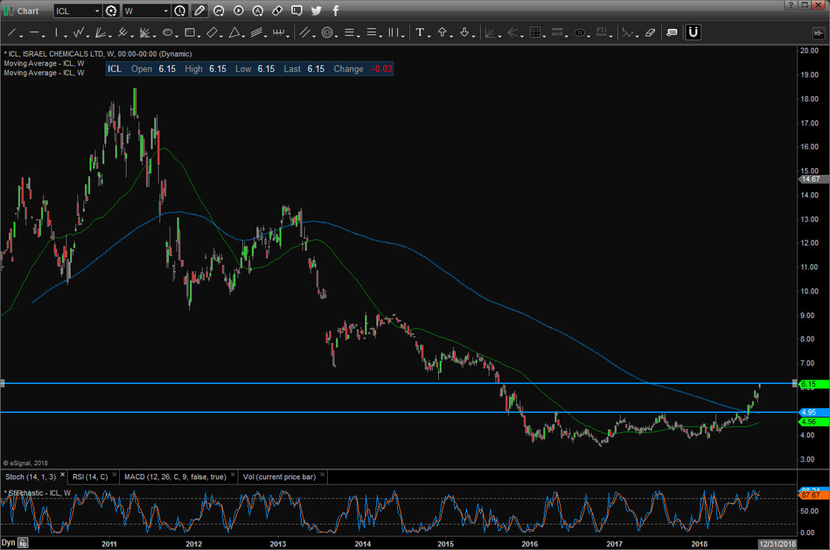Select the rectangle drawing tool

[189, 33]
